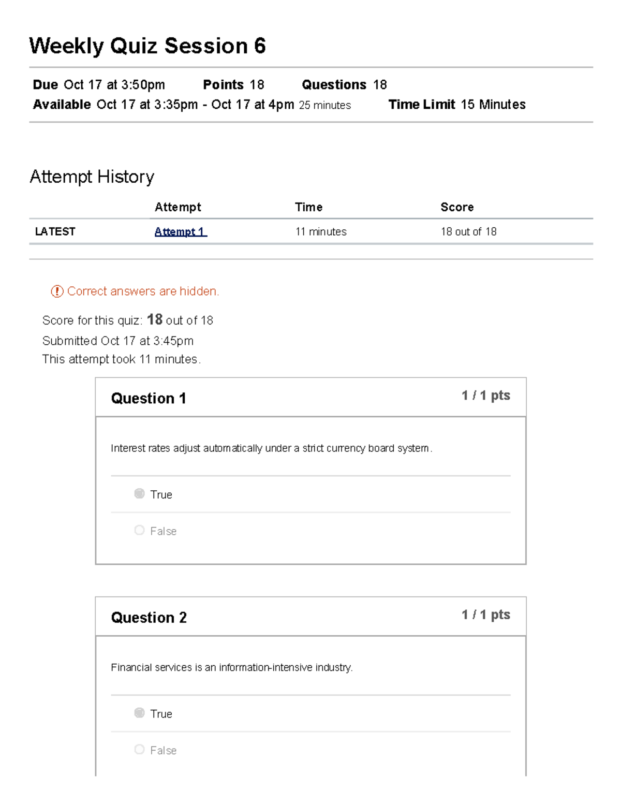Click the 1 / 1 pts label on Question 1
The height and width of the screenshot is (804, 621).
tap(485, 395)
